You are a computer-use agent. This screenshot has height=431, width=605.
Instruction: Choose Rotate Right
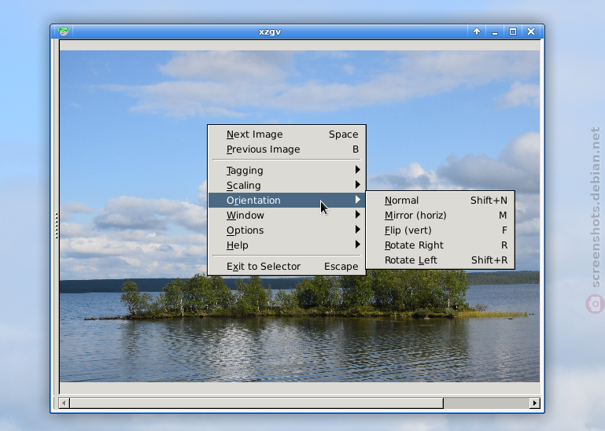(441, 245)
